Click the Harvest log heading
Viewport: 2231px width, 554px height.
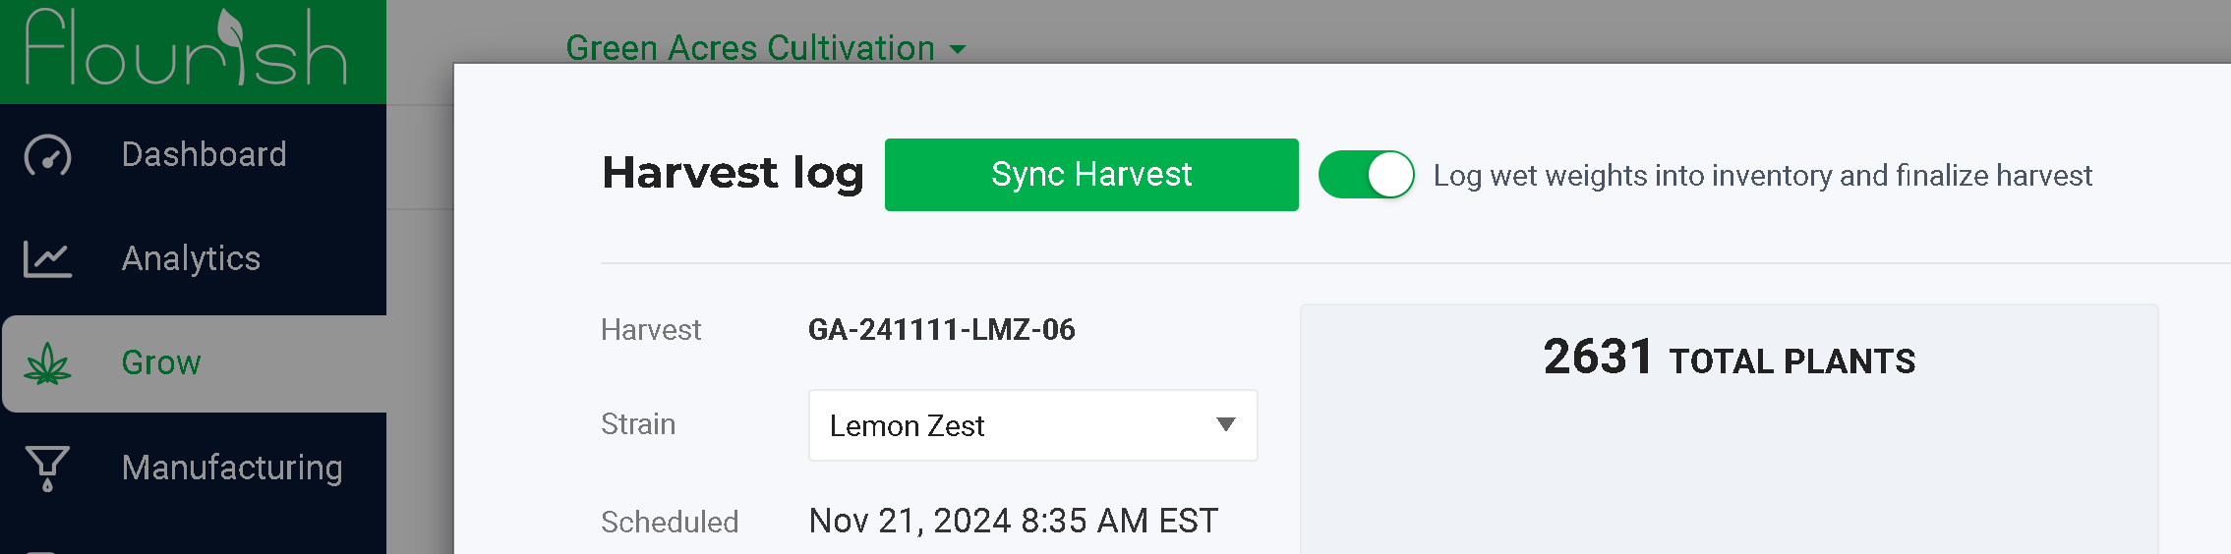pos(733,173)
